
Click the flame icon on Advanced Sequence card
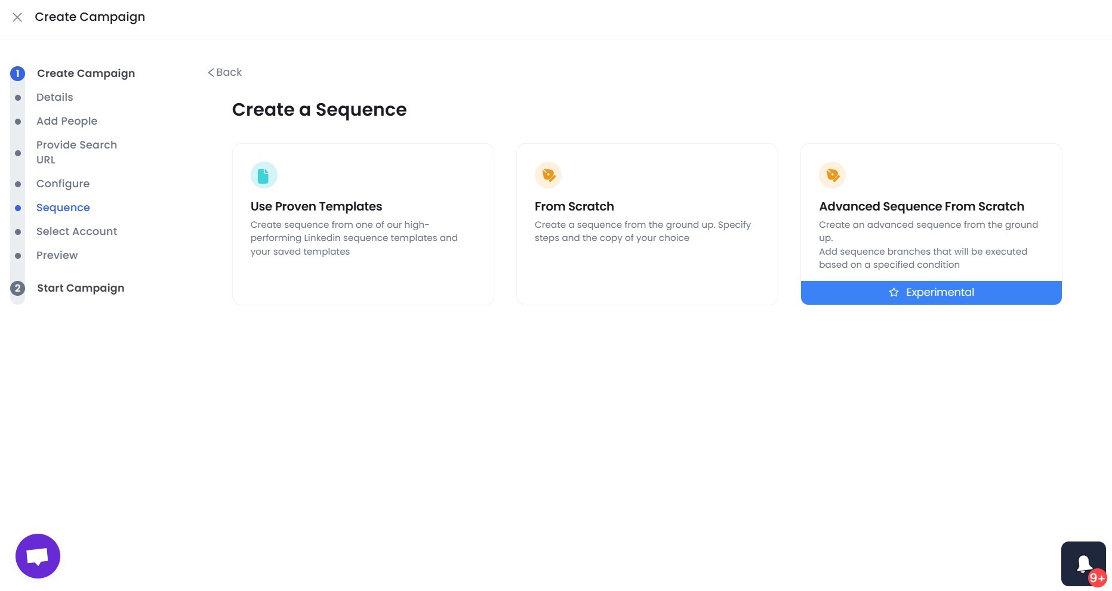[832, 175]
